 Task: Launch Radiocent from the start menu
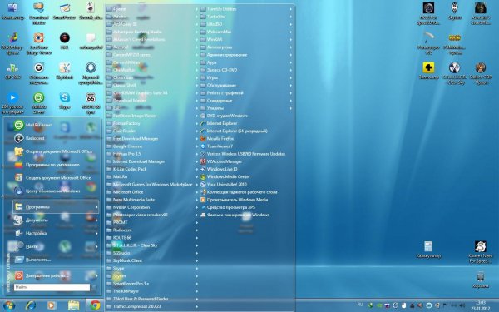(x=30, y=138)
